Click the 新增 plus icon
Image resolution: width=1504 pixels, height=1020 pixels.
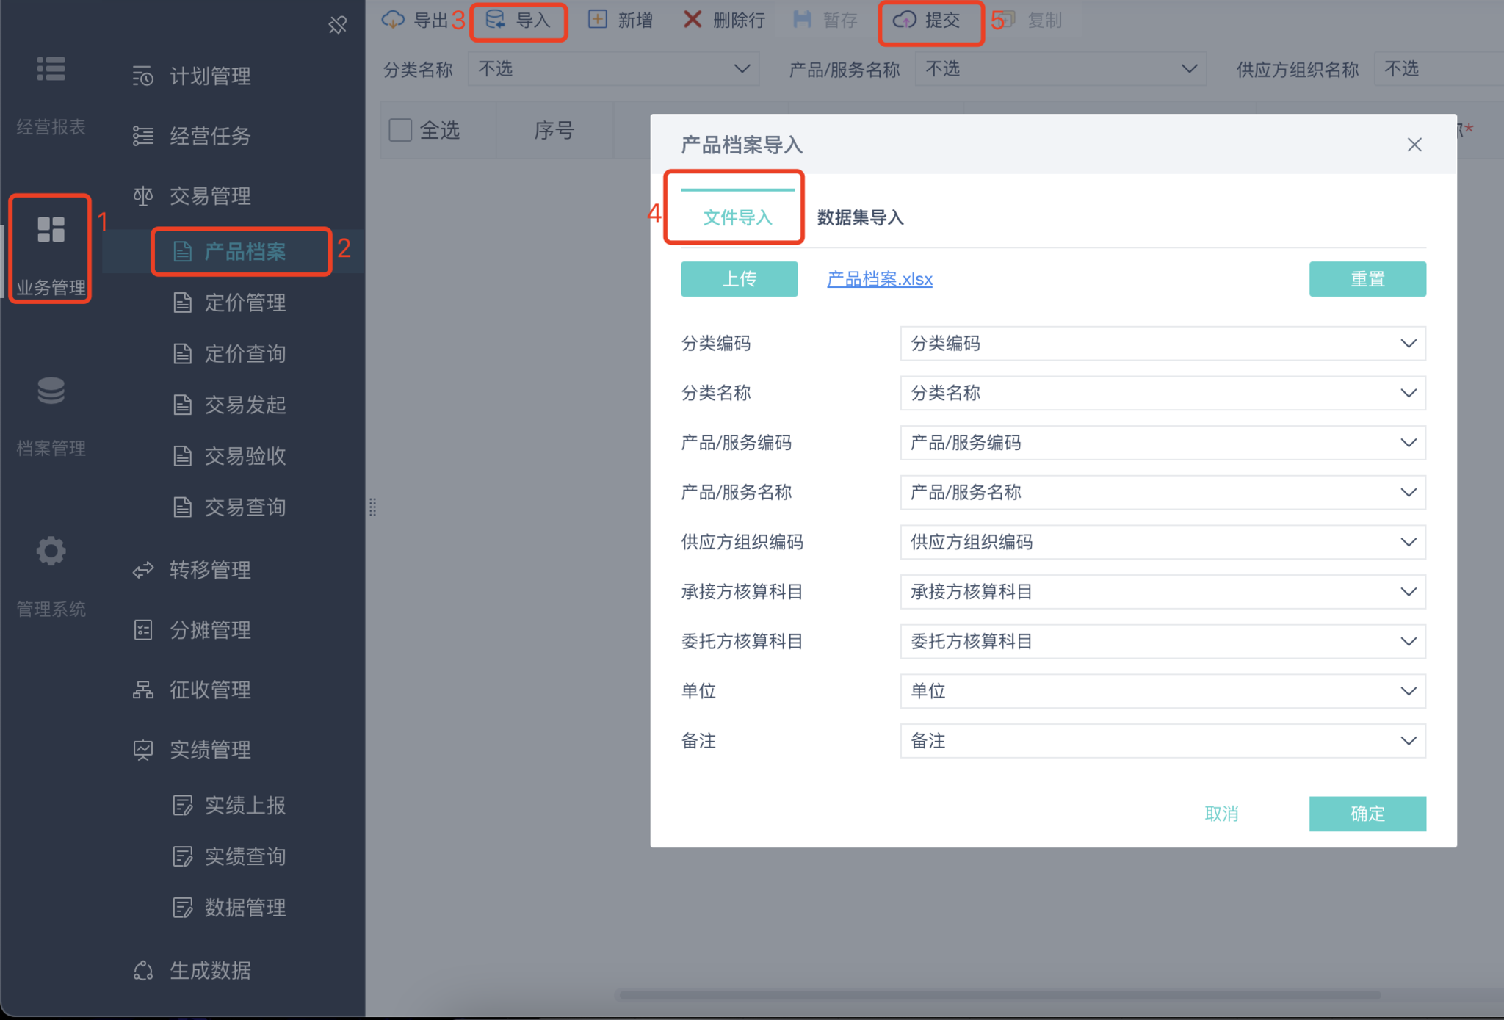point(597,20)
